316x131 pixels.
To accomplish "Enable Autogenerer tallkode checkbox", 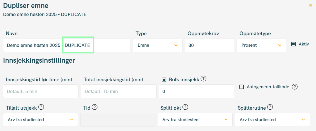I will tap(242, 87).
